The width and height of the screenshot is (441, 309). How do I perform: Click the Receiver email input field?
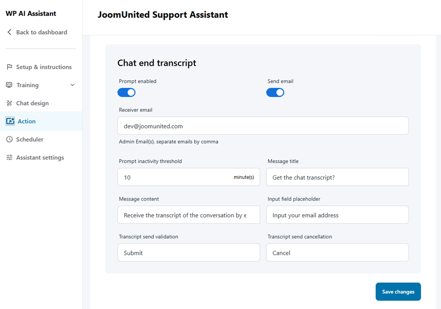click(x=263, y=126)
